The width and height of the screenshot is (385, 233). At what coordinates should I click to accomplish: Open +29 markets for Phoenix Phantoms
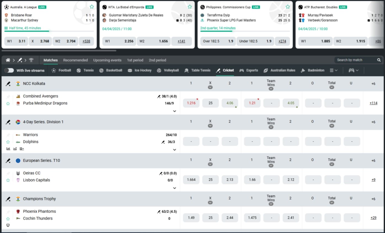tap(373, 218)
